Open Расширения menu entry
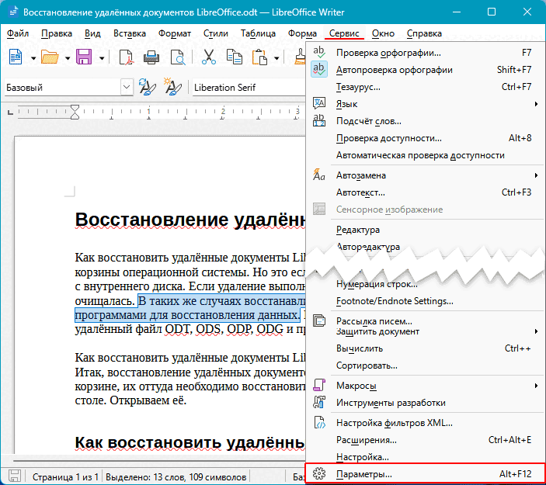 [x=425, y=440]
